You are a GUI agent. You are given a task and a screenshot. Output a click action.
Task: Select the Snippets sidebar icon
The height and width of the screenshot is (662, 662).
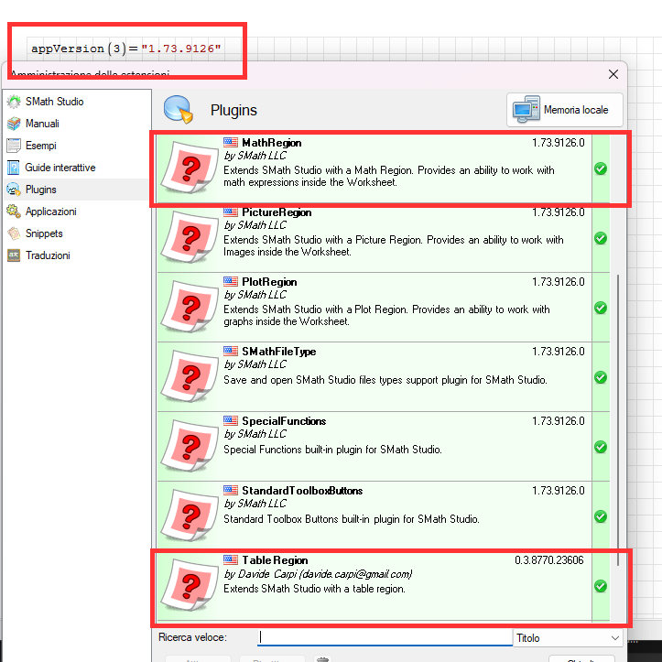tap(14, 233)
